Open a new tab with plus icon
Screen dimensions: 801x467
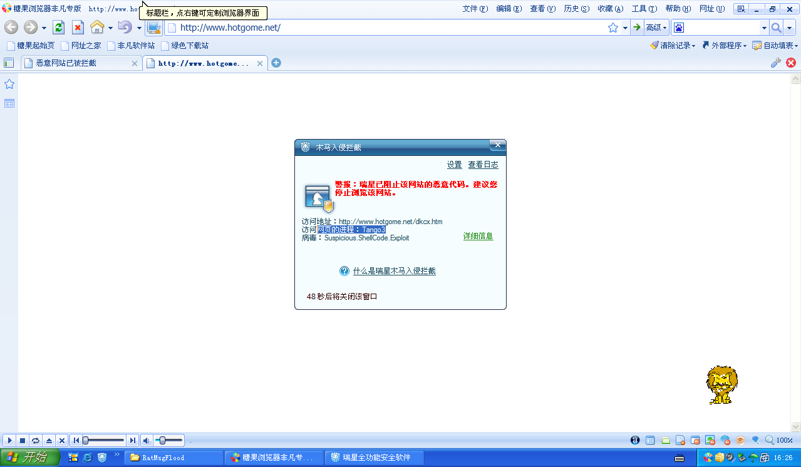click(276, 63)
